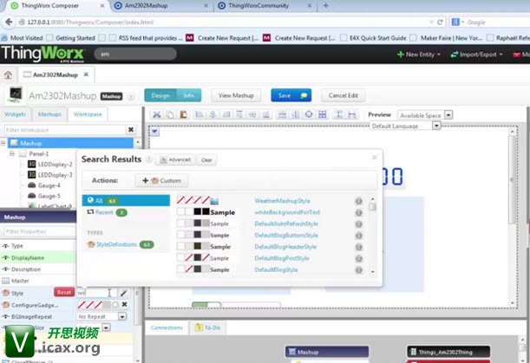Click the four-square grid icon in design toolbar
Viewport: 530px width, 363px height.
pyautogui.click(x=322, y=114)
